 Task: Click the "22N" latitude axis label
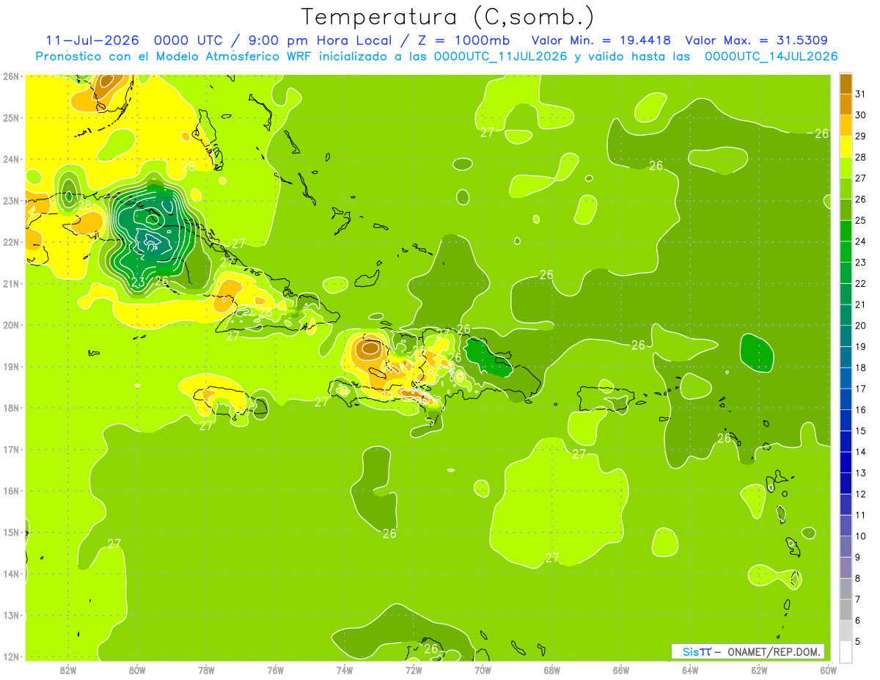[x=10, y=242]
